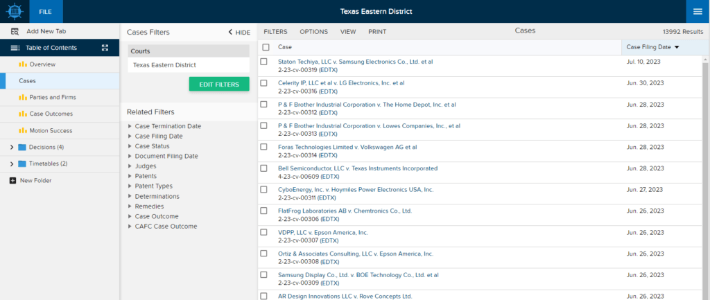
Task: Click the Parties and Firms chart icon
Action: click(23, 97)
